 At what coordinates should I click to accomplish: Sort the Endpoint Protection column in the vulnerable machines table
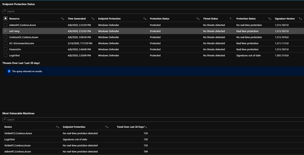107,127
